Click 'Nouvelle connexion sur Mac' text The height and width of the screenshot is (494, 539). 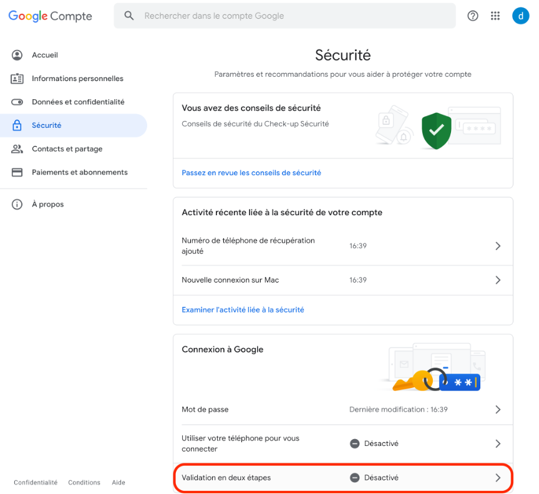230,280
